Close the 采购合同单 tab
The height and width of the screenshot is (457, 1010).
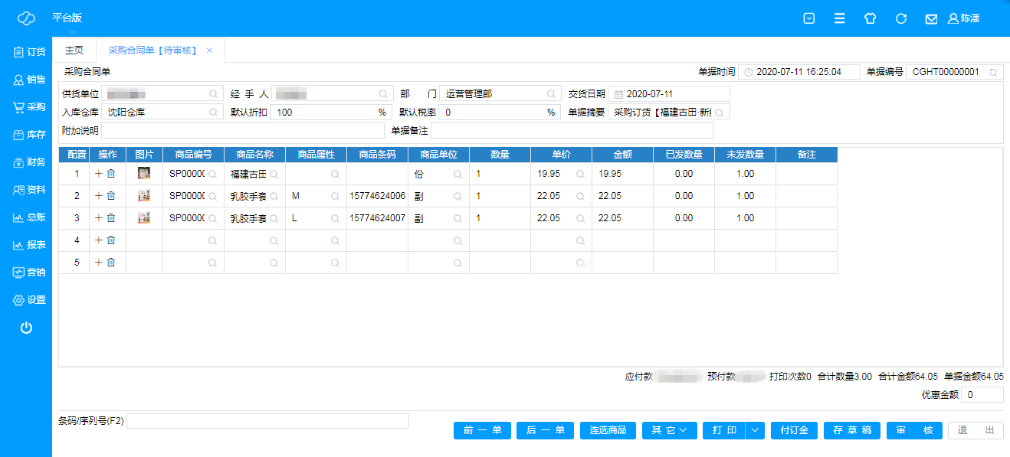pos(209,51)
